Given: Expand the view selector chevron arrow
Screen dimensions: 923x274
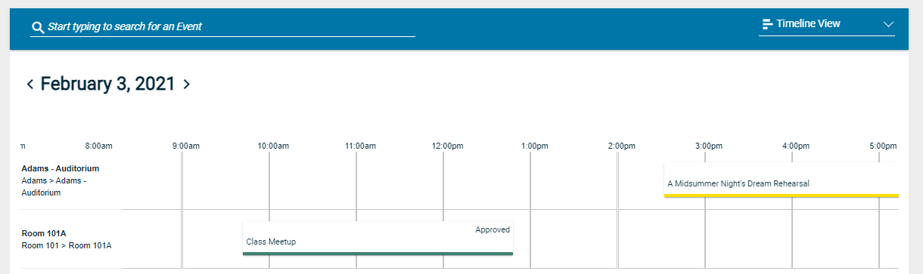Looking at the screenshot, I should click(889, 24).
